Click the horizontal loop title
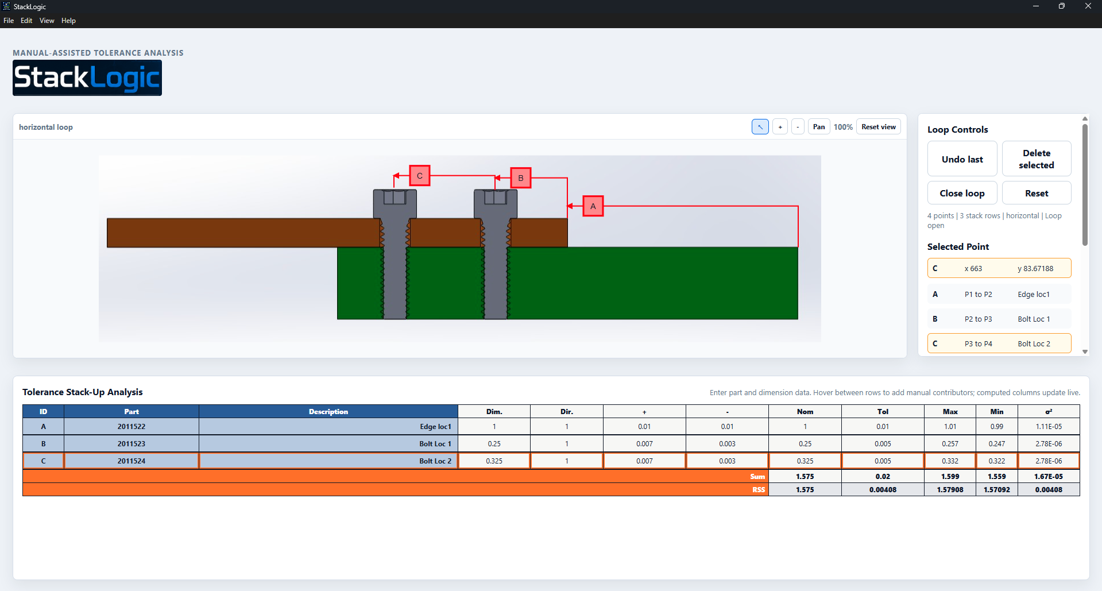 pos(46,127)
